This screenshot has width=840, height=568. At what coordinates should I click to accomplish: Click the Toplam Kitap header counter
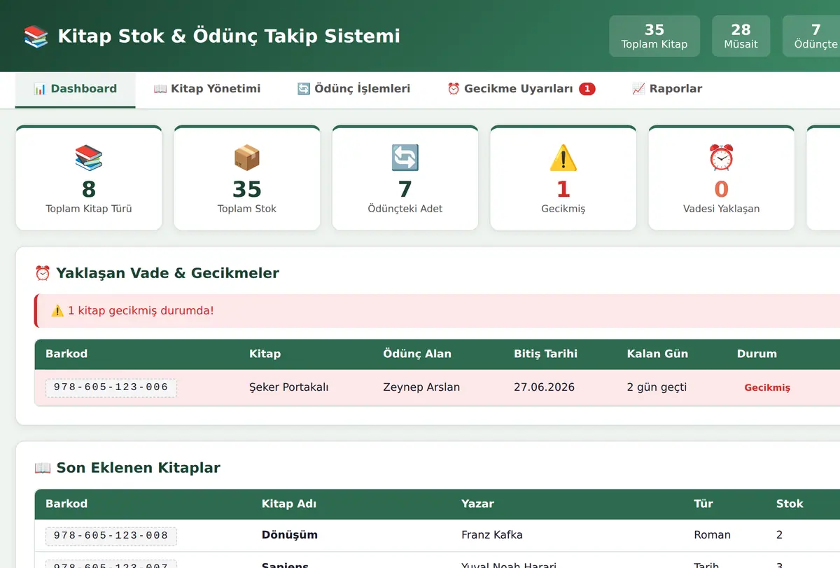[654, 36]
